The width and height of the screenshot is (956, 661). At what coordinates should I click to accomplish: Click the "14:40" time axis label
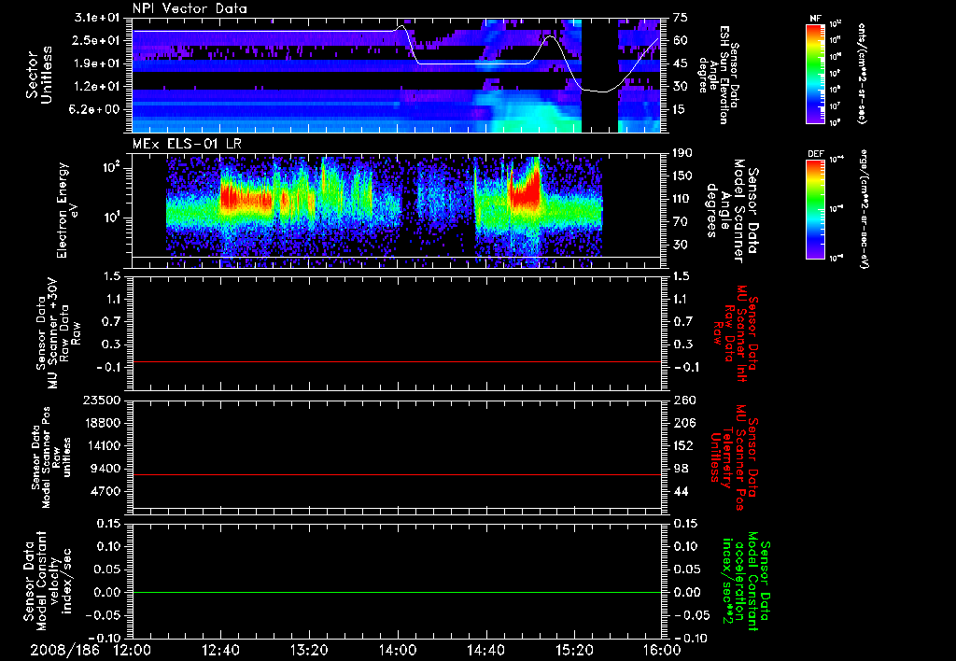485,651
